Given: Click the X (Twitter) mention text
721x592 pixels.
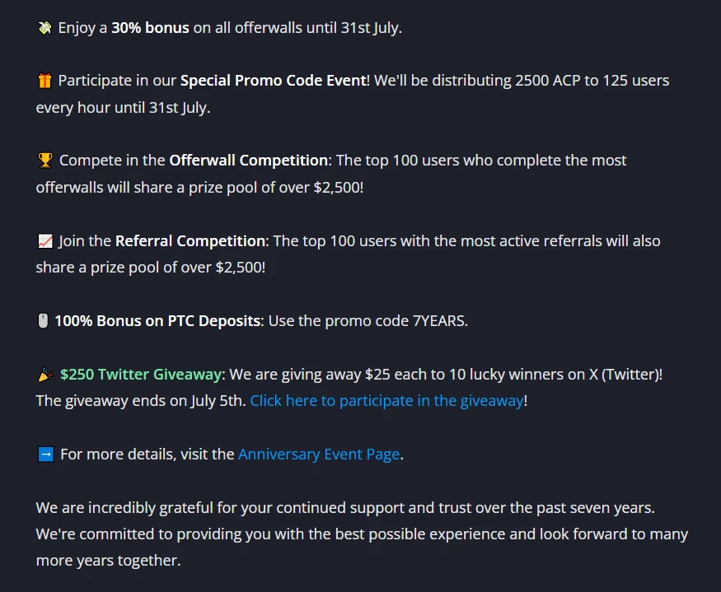Looking at the screenshot, I should pyautogui.click(x=625, y=374).
